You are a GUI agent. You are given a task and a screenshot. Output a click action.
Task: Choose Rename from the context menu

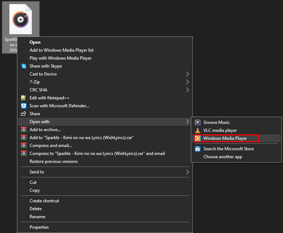point(105,217)
